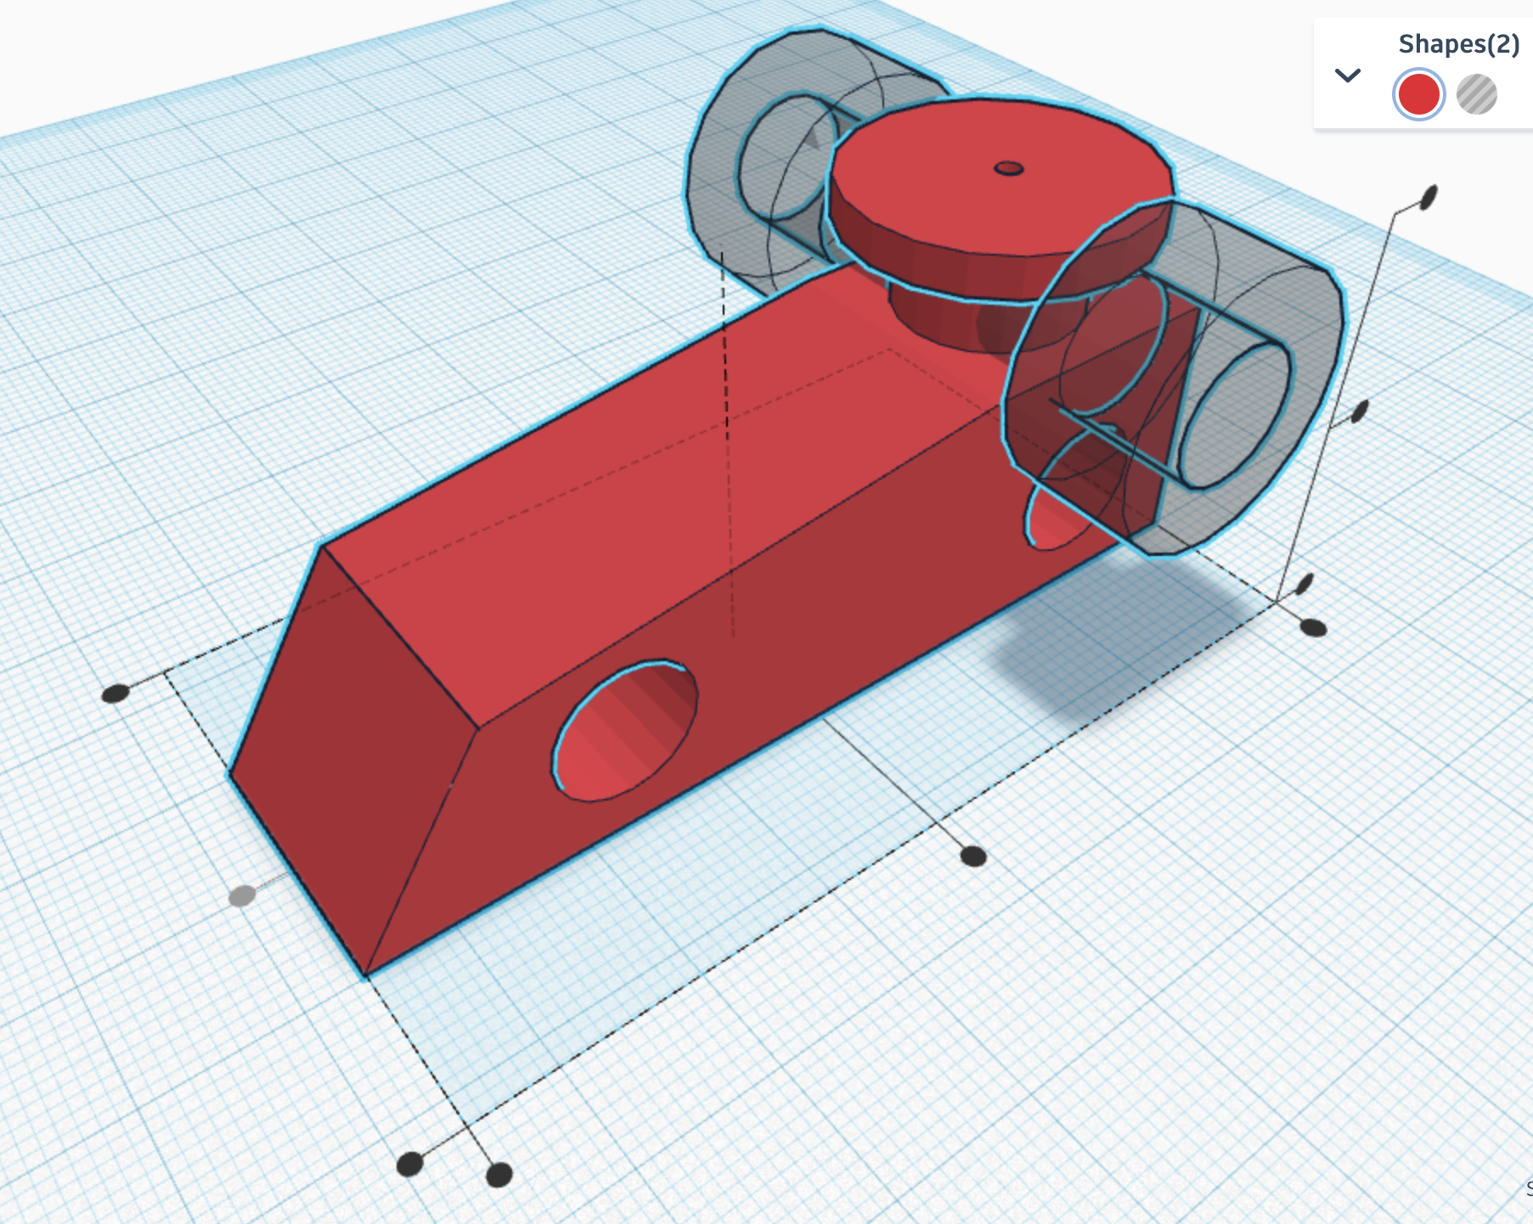The width and height of the screenshot is (1533, 1224).
Task: Click the small hole atop the red disc
Action: click(x=1009, y=168)
